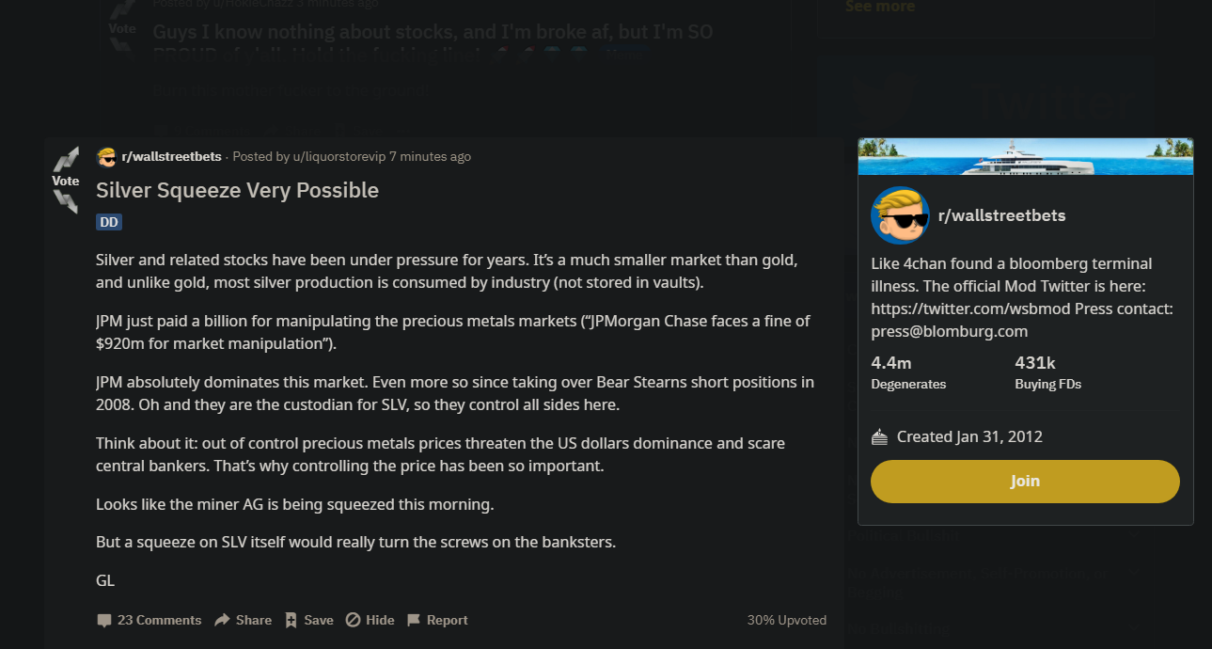1212x649 pixels.
Task: Expand the "Political Bullshit" rule
Action: click(1135, 535)
